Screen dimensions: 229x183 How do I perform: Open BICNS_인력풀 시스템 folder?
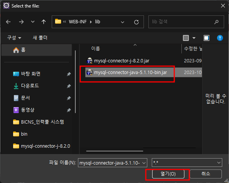39,122
